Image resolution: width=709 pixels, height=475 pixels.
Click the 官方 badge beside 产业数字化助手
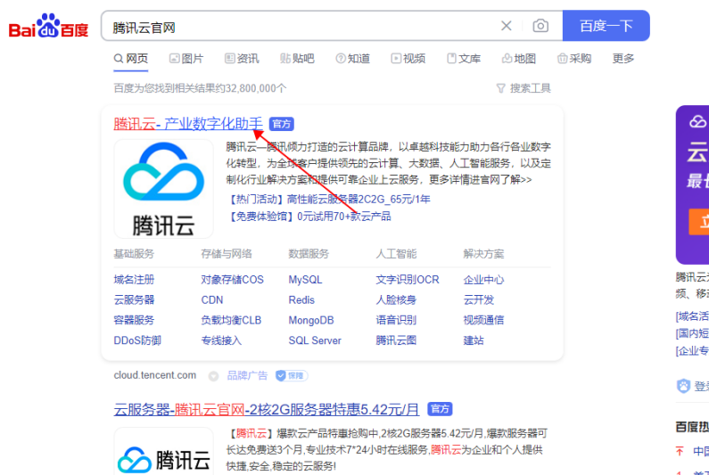[x=282, y=124]
